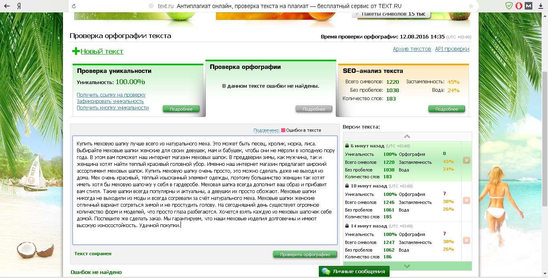Click the pink 'Ошибки в тексте' color swatch
The width and height of the screenshot is (548, 278).
click(x=283, y=130)
